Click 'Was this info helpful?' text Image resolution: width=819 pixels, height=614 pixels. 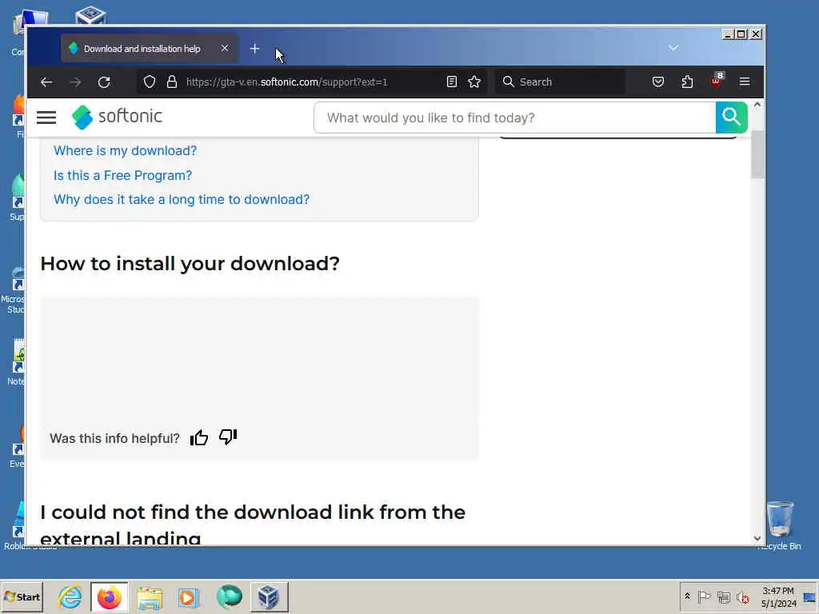click(x=114, y=438)
